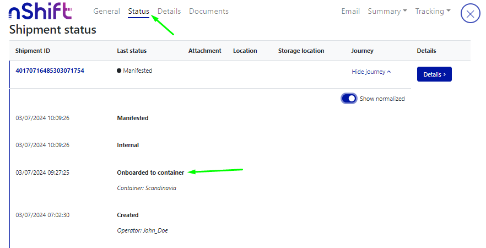
Task: Open shipment ID 40170716485303071754 link
Action: coord(50,71)
